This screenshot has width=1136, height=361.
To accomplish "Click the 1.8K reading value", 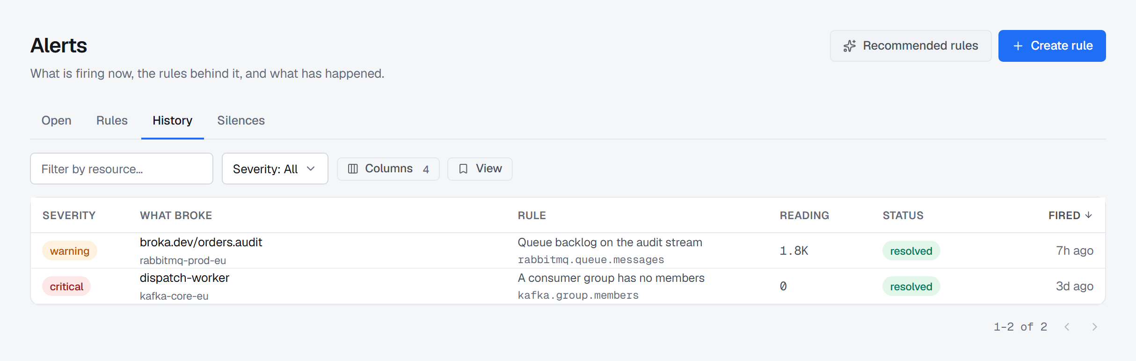I will (x=794, y=251).
